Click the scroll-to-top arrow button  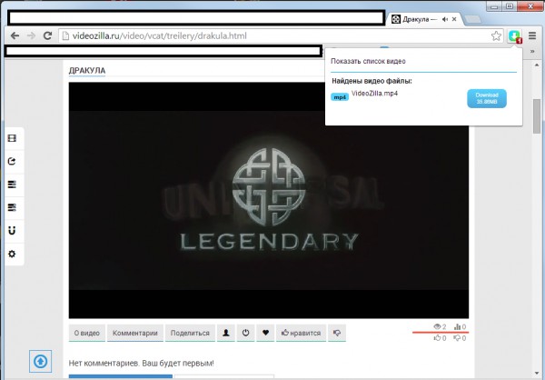40,361
